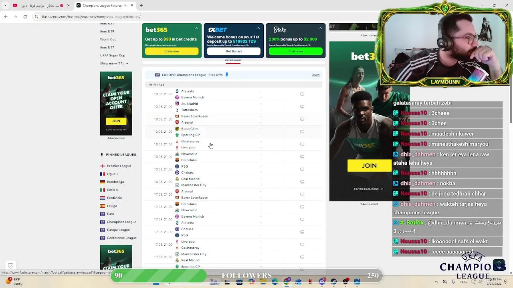Screen dimensions: 513x288
Task: Pin the Champions League Play Offs competition
Action: [x=227, y=75]
